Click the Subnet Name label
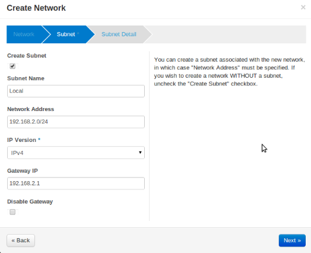Viewport: 311px width, 253px height. tap(26, 78)
